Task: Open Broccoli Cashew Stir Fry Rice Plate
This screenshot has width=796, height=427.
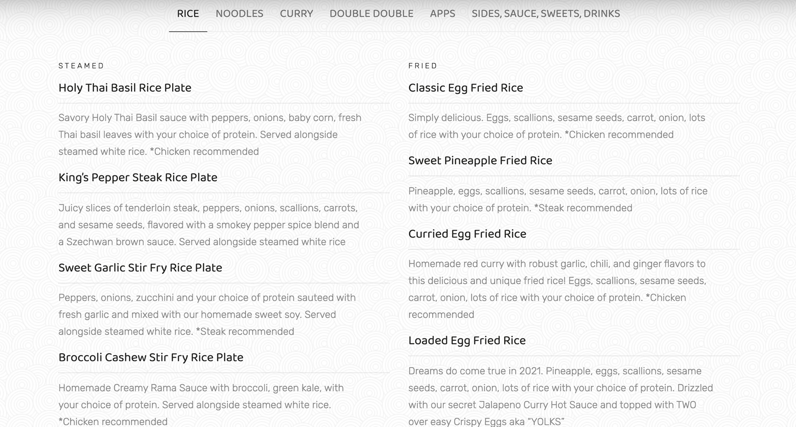Action: 151,358
